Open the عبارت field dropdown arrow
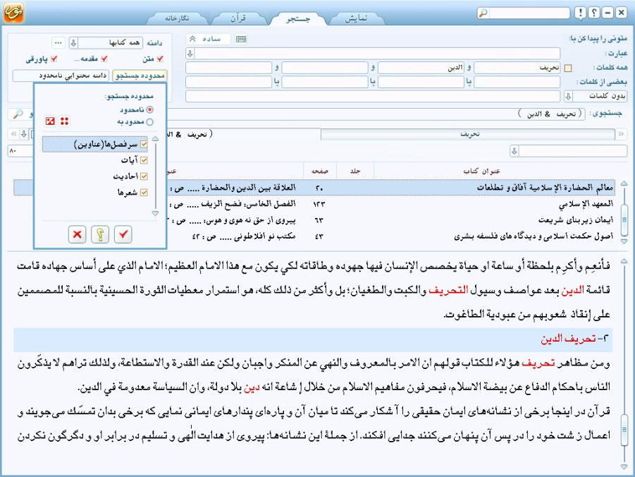This screenshot has height=477, width=635. pyautogui.click(x=190, y=53)
